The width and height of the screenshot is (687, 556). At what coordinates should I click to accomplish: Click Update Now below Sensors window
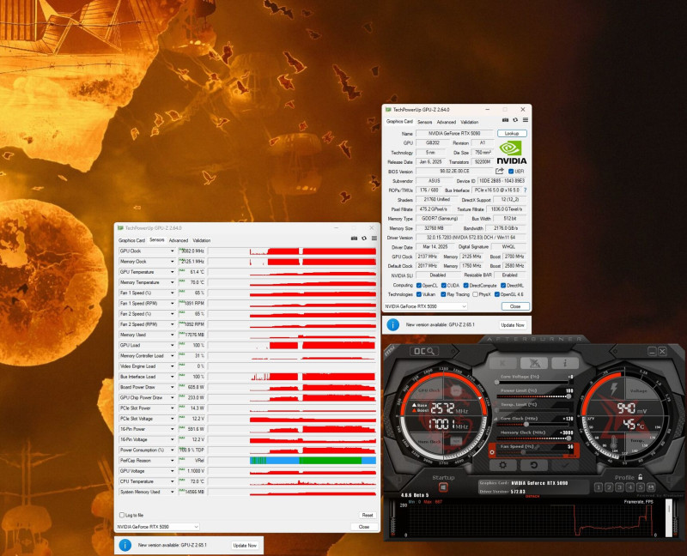[245, 545]
